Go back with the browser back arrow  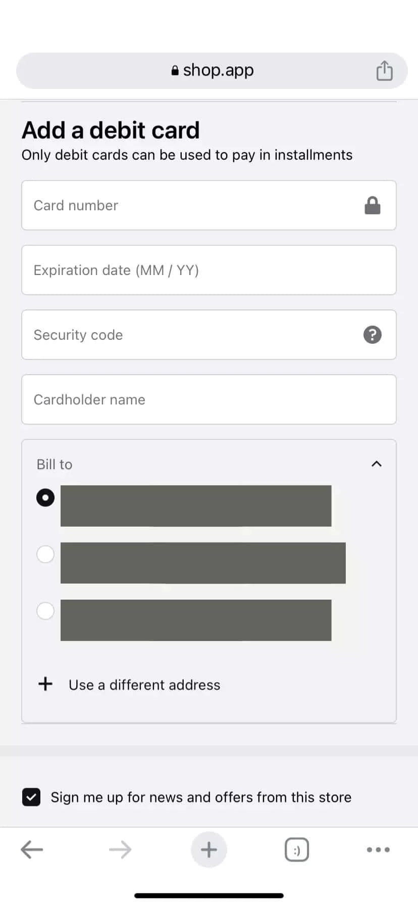(32, 850)
